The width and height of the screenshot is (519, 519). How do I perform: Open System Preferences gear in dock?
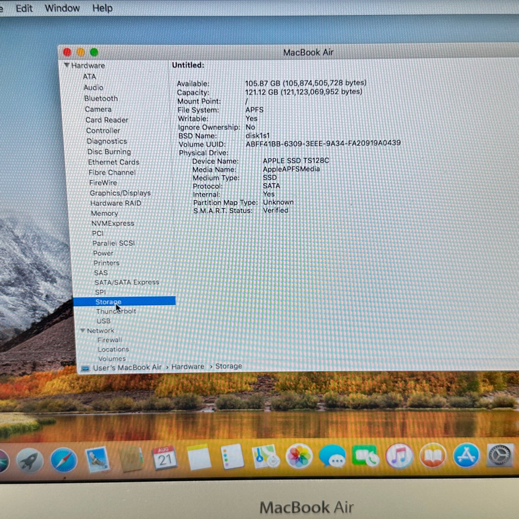500,455
